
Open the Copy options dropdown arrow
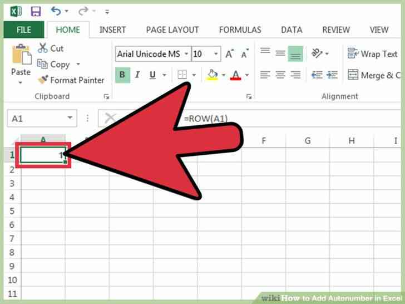[78, 64]
